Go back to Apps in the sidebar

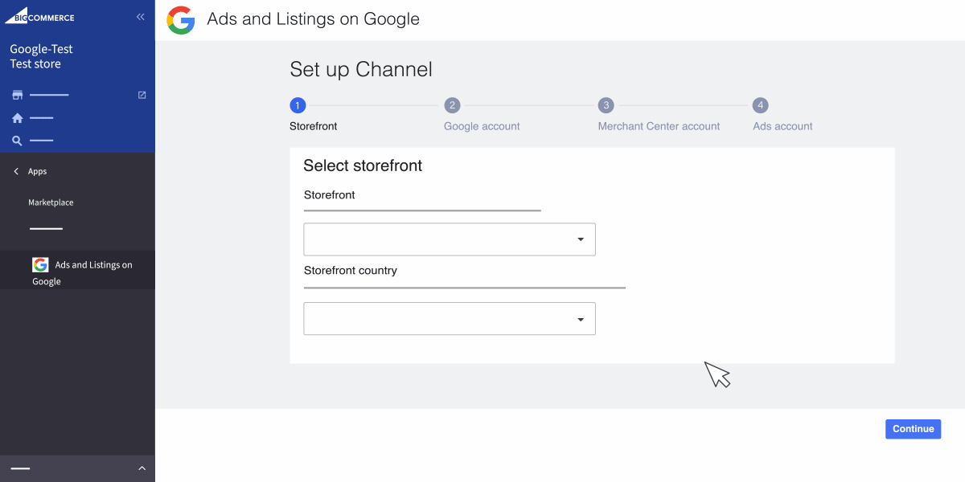35,171
